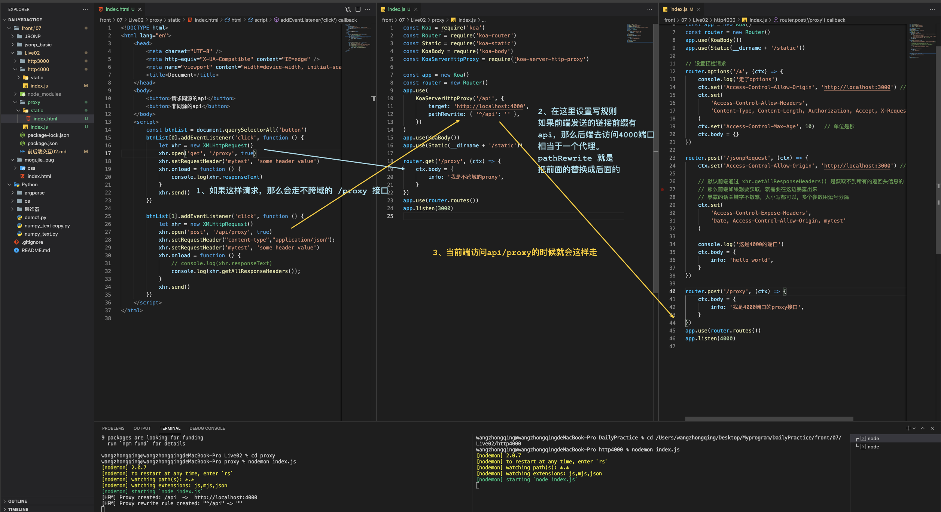Open the markdown file 前后端交互02.md
Viewport: 941px width, 512px height.
[47, 151]
